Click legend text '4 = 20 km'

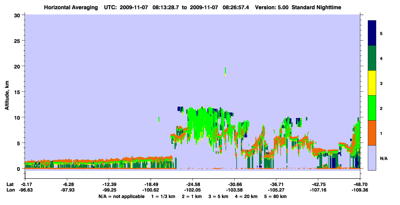click(x=246, y=196)
